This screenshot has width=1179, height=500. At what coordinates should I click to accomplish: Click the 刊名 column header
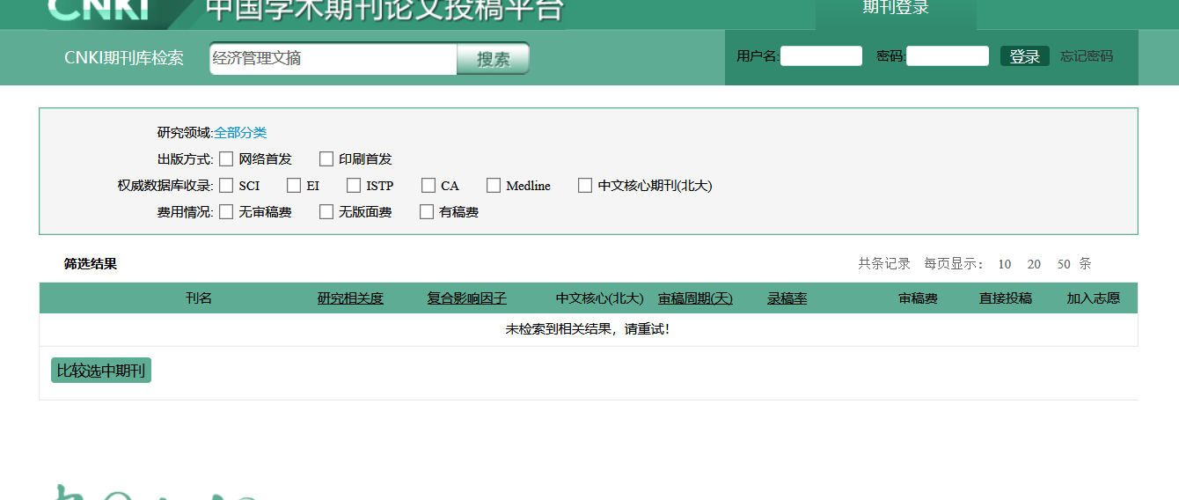199,298
